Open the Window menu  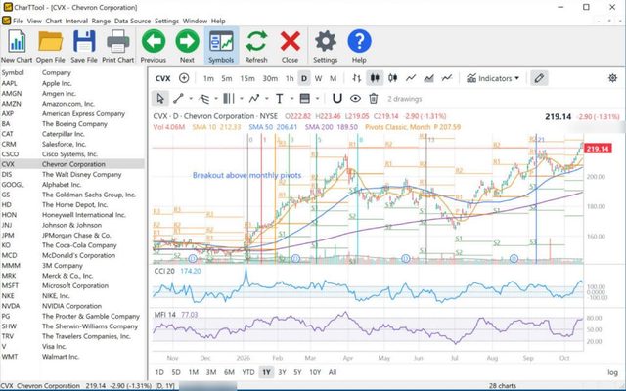195,21
